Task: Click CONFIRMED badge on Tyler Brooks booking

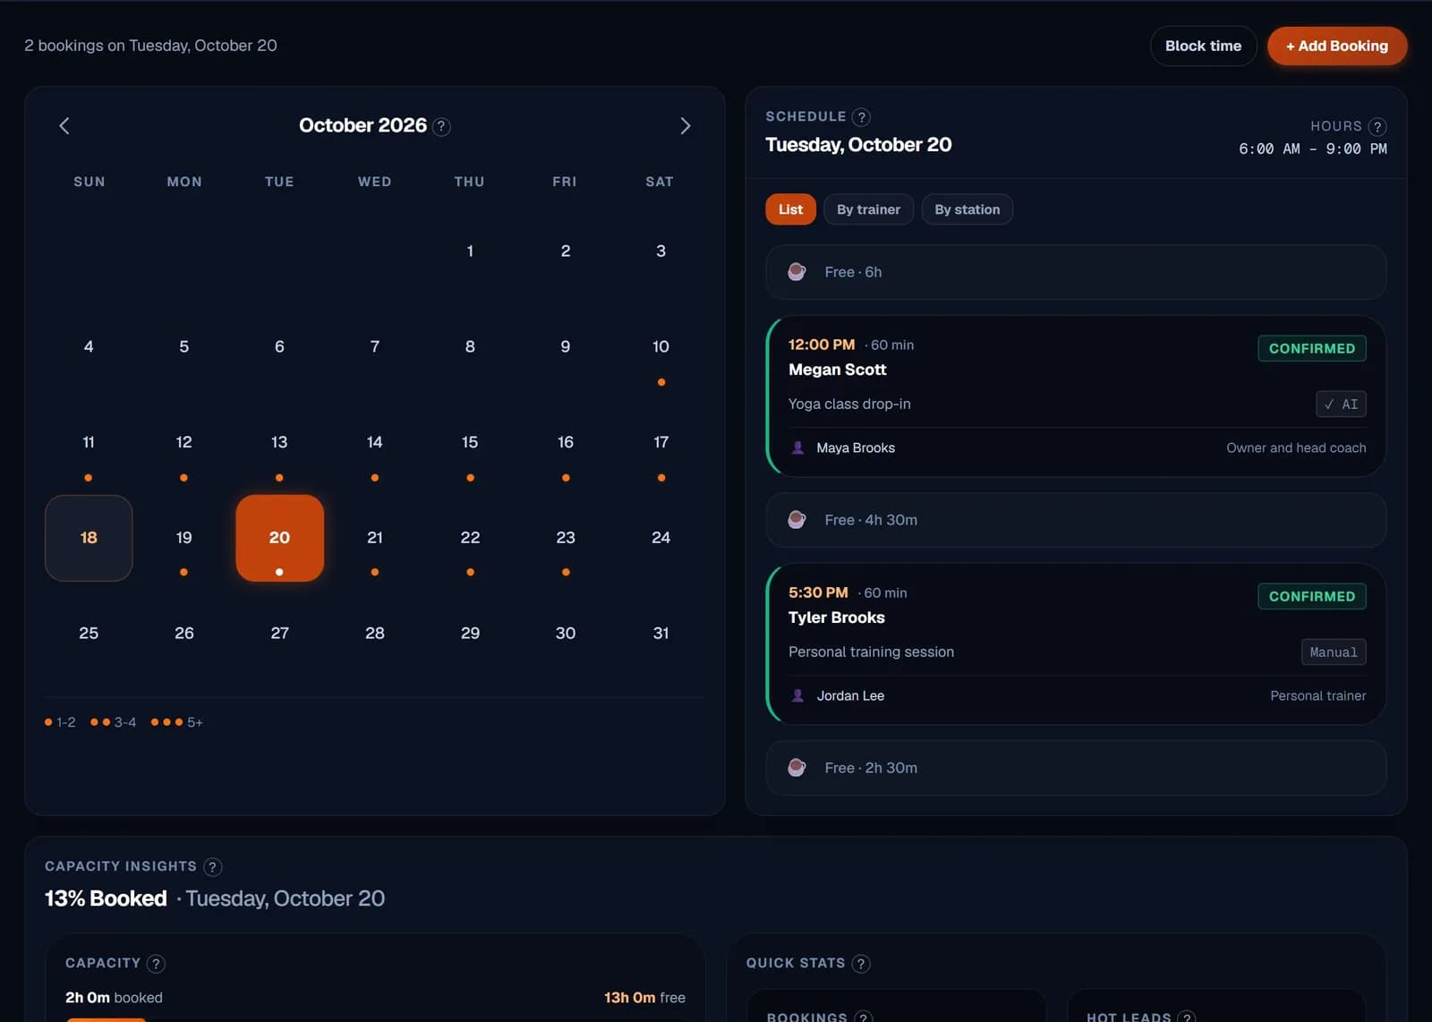Action: [x=1311, y=596]
